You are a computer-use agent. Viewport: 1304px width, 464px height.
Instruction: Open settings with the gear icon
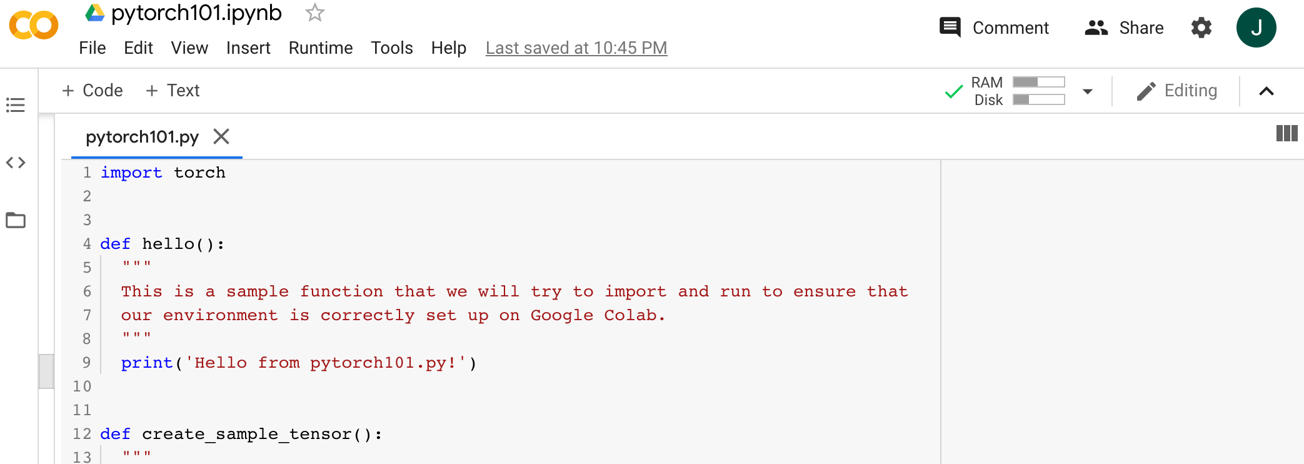point(1201,28)
